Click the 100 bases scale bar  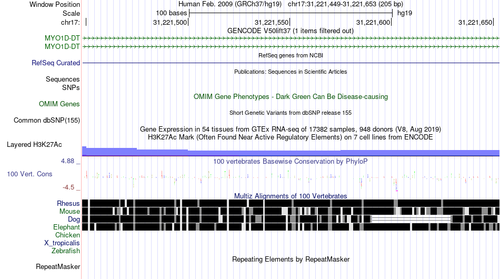291,13
